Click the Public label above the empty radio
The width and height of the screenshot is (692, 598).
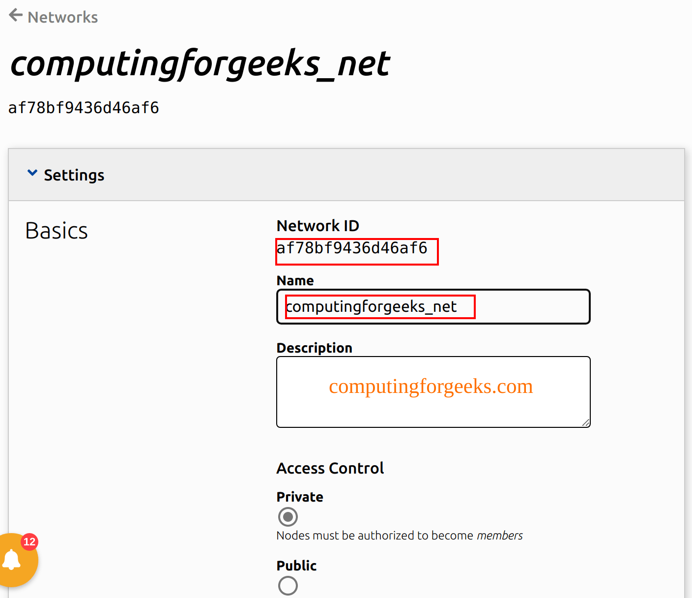pyautogui.click(x=296, y=566)
